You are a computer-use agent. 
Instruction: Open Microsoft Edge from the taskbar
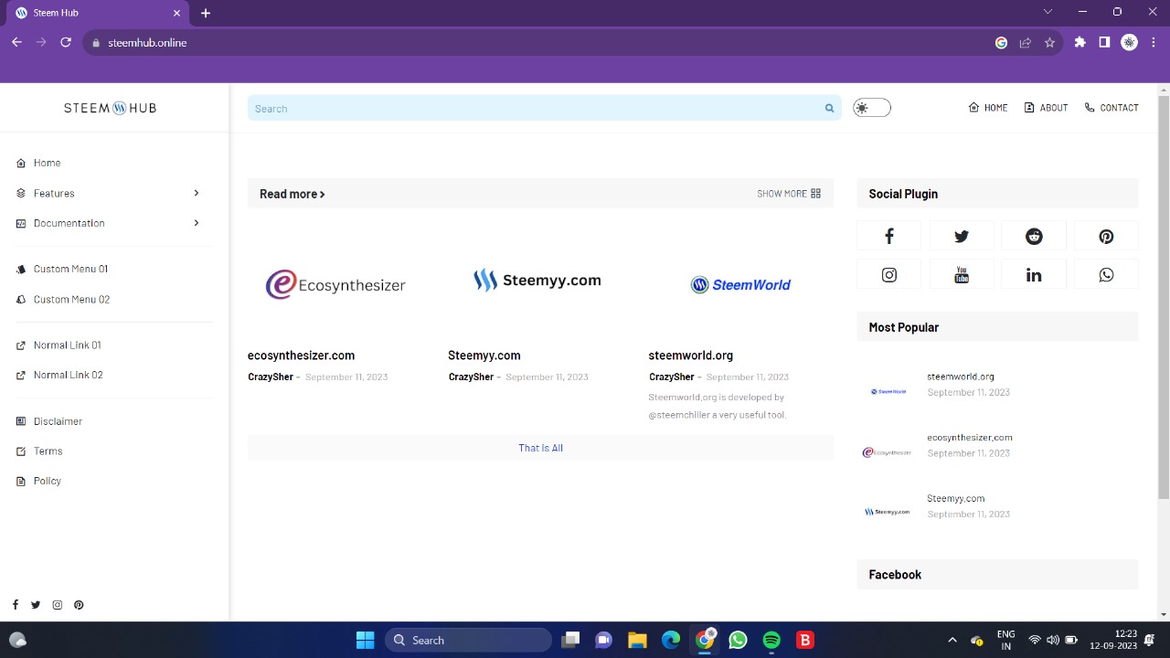pyautogui.click(x=671, y=640)
